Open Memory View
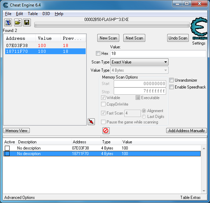Image resolution: width=210 pixels, height=203 pixels. coord(16,131)
